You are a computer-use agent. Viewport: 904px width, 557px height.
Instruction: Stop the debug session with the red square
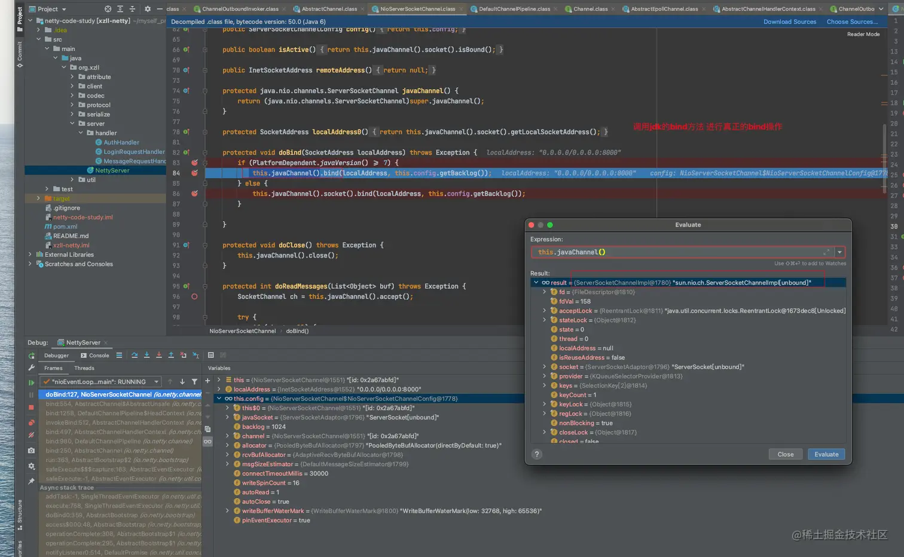click(x=32, y=408)
